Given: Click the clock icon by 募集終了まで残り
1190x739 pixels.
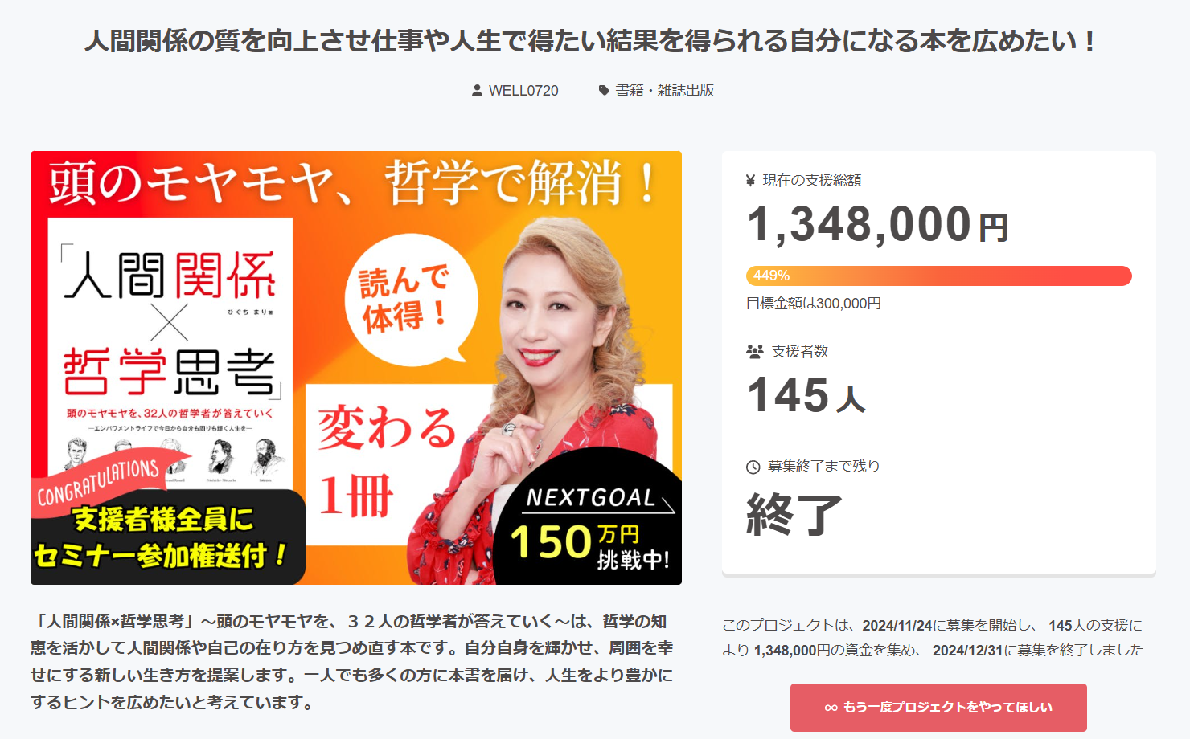Looking at the screenshot, I should coord(753,467).
